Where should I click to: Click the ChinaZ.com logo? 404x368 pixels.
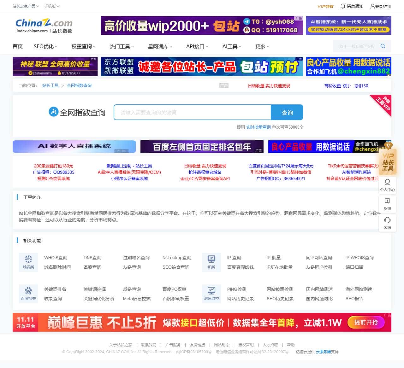point(44,26)
